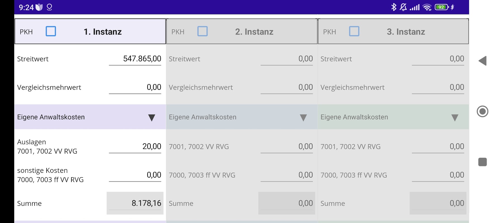Enable PKH checkbox for 2. Instanz

click(x=203, y=31)
